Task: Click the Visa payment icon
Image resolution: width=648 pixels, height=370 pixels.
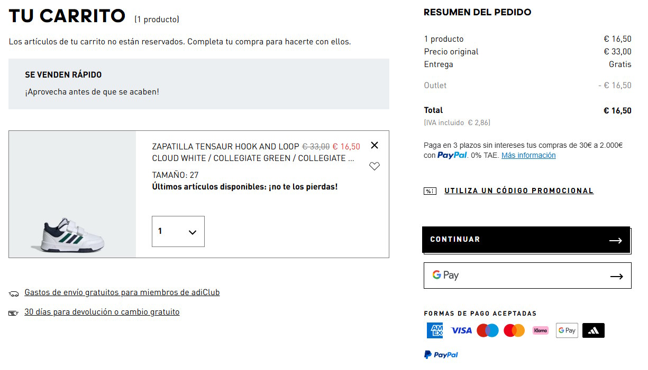Action: [461, 330]
